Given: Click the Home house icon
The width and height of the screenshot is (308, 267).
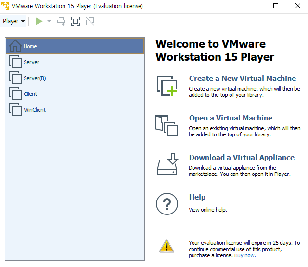Looking at the screenshot, I should pyautogui.click(x=15, y=46).
